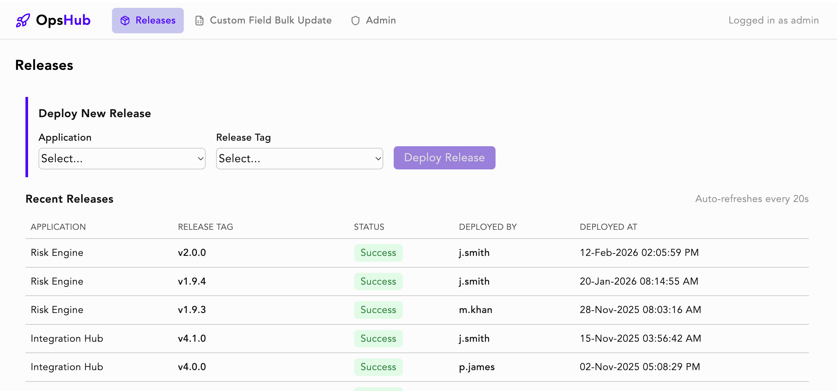Click the Logged in as admin text
This screenshot has width=837, height=391.
pos(773,20)
